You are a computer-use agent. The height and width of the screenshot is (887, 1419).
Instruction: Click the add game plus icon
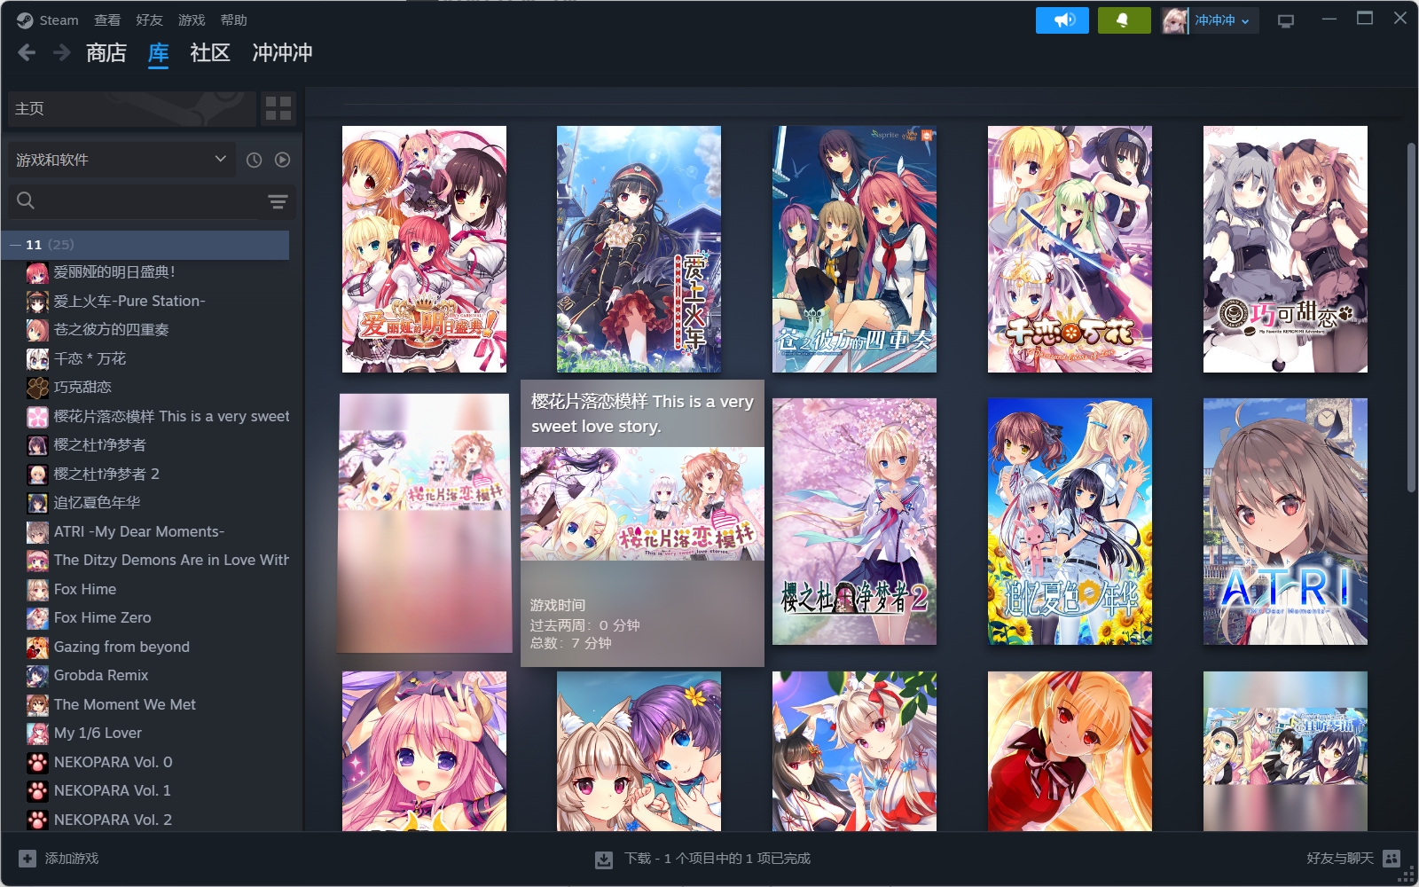click(x=27, y=859)
